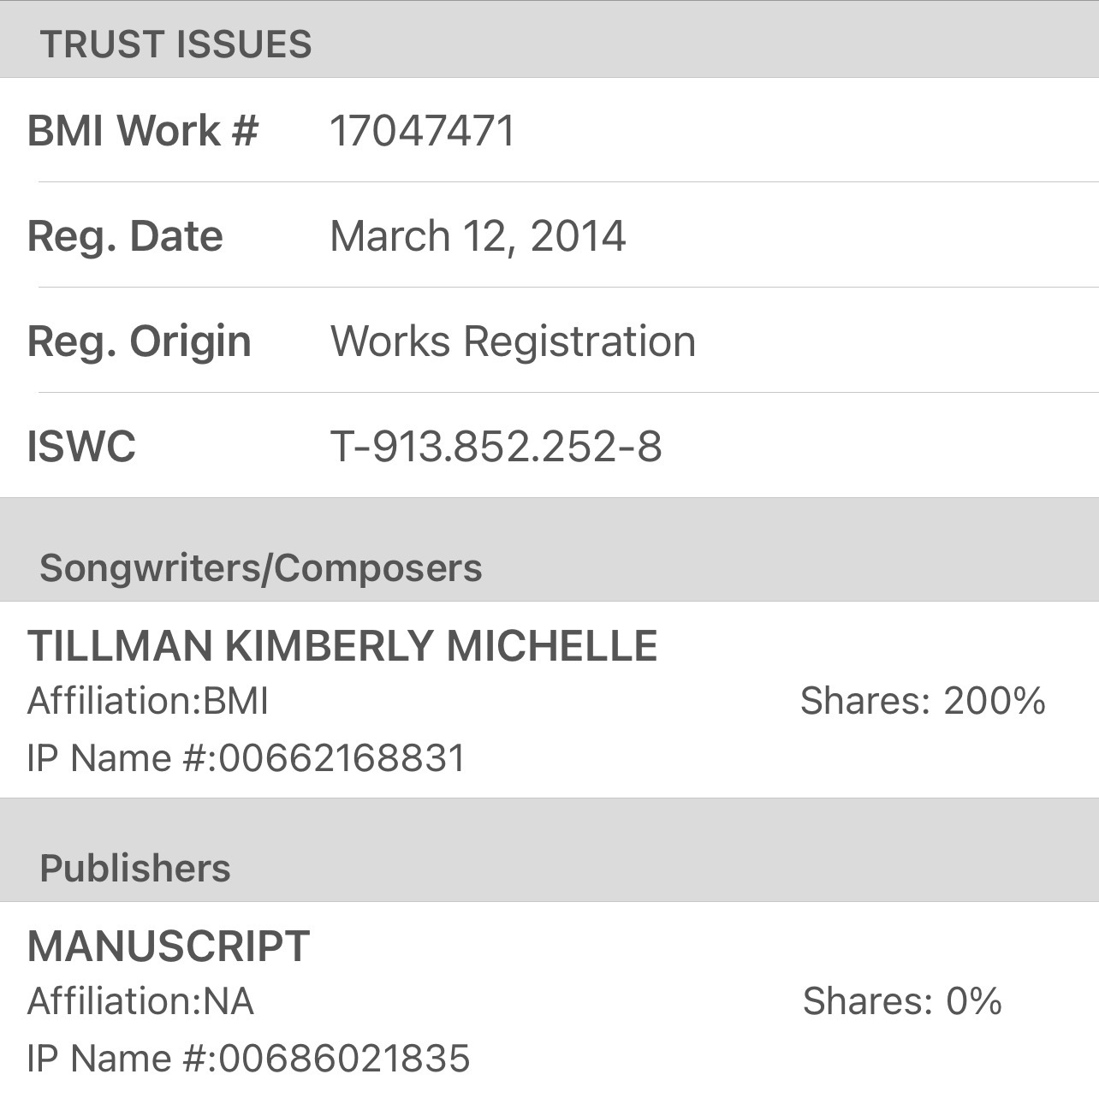This screenshot has height=1098, width=1099.
Task: Tap the TRUST ISSUES song title header
Action: coord(175,45)
